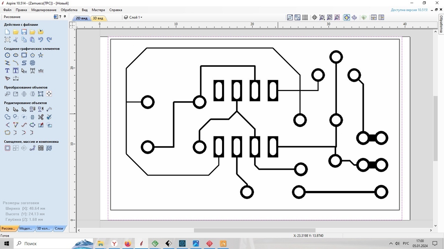Open the Слой 1 layer dropdown
This screenshot has height=249, width=444.
pyautogui.click(x=133, y=17)
